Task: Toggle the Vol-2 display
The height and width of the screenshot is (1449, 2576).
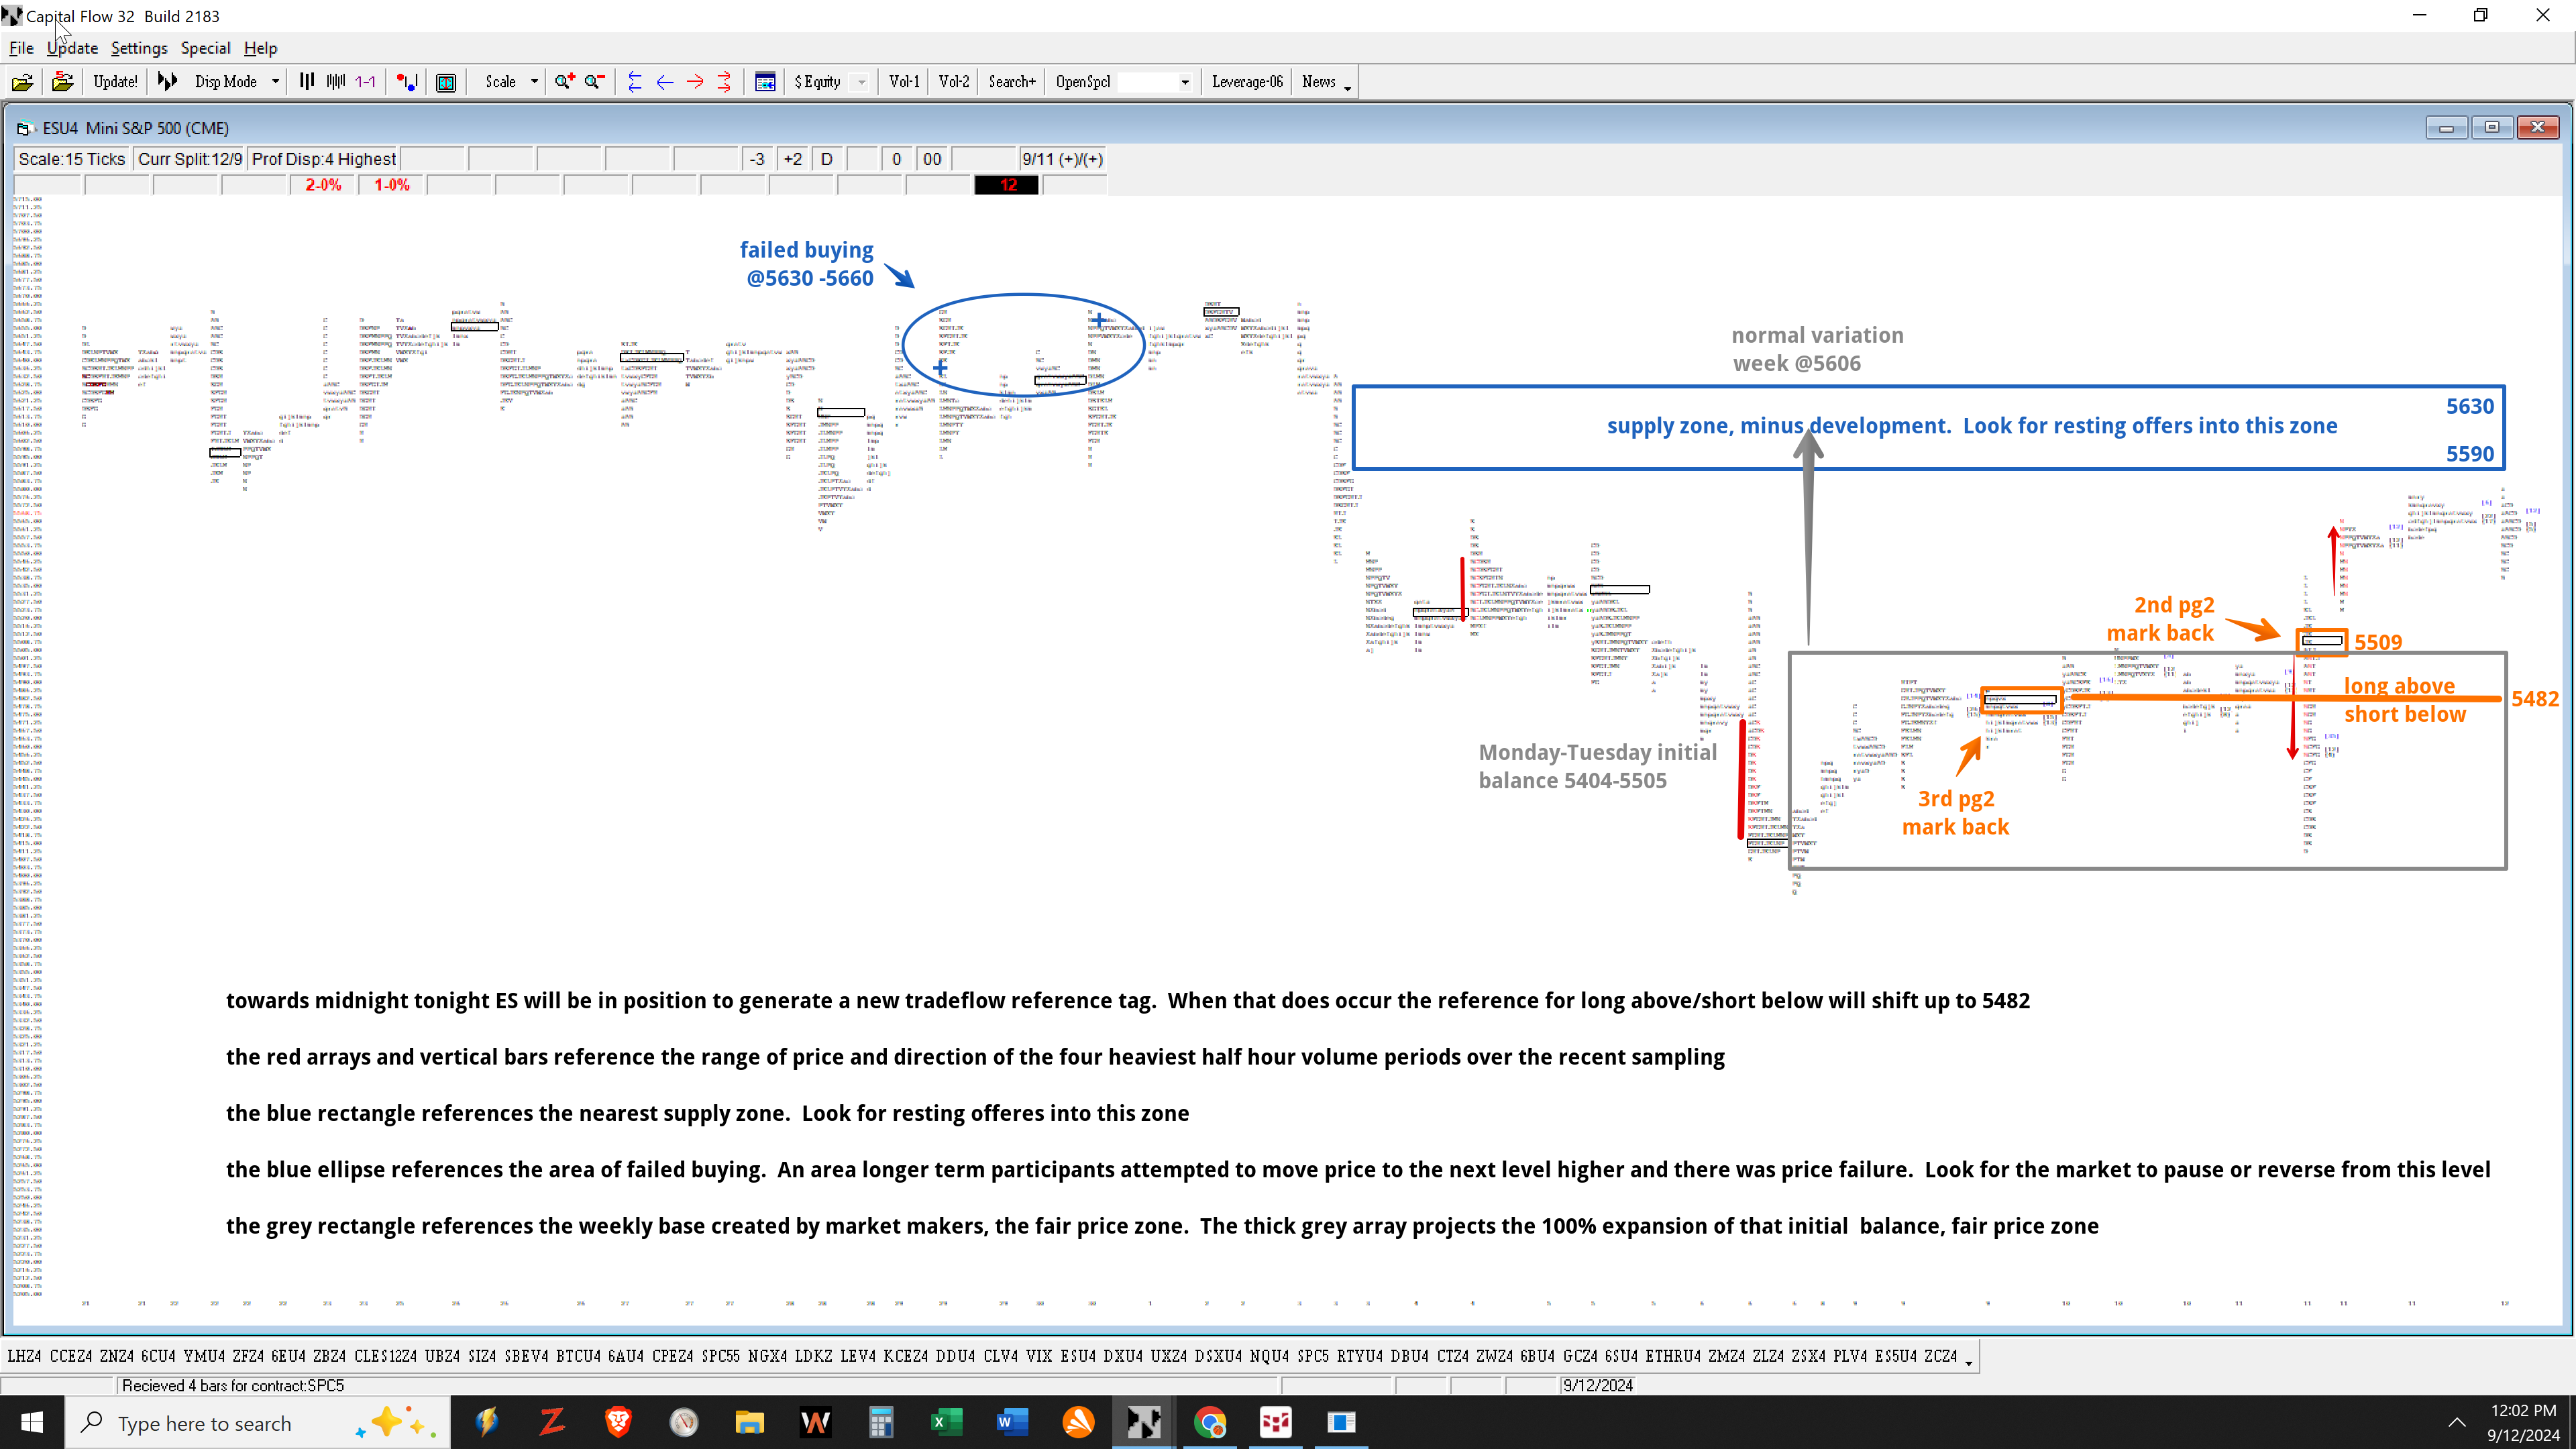Action: 953,82
